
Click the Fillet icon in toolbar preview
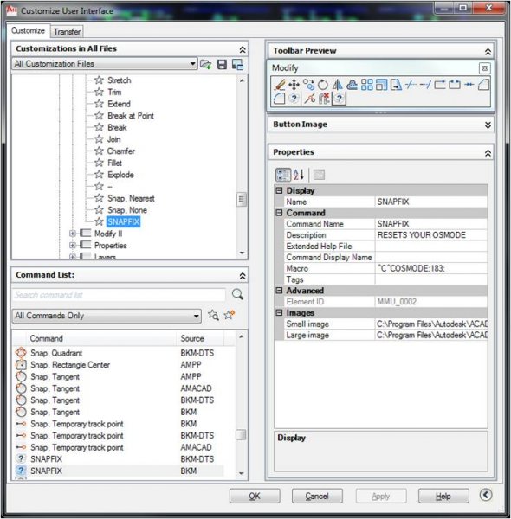[280, 99]
